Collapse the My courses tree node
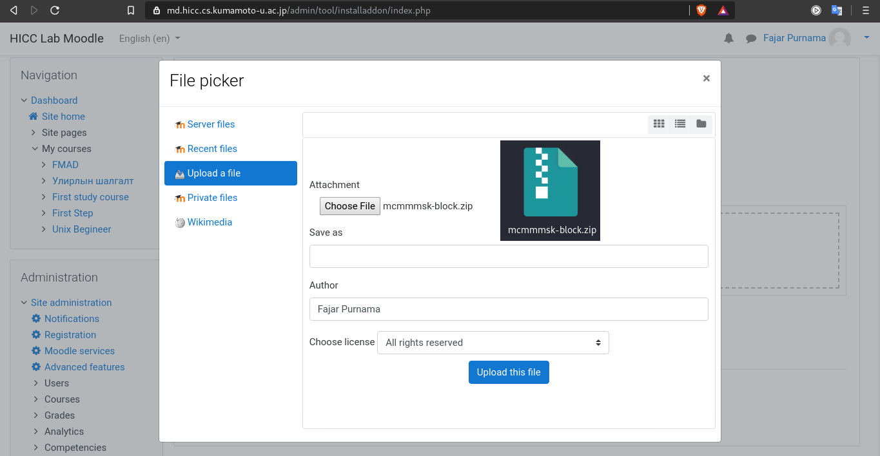The image size is (880, 456). 35,149
